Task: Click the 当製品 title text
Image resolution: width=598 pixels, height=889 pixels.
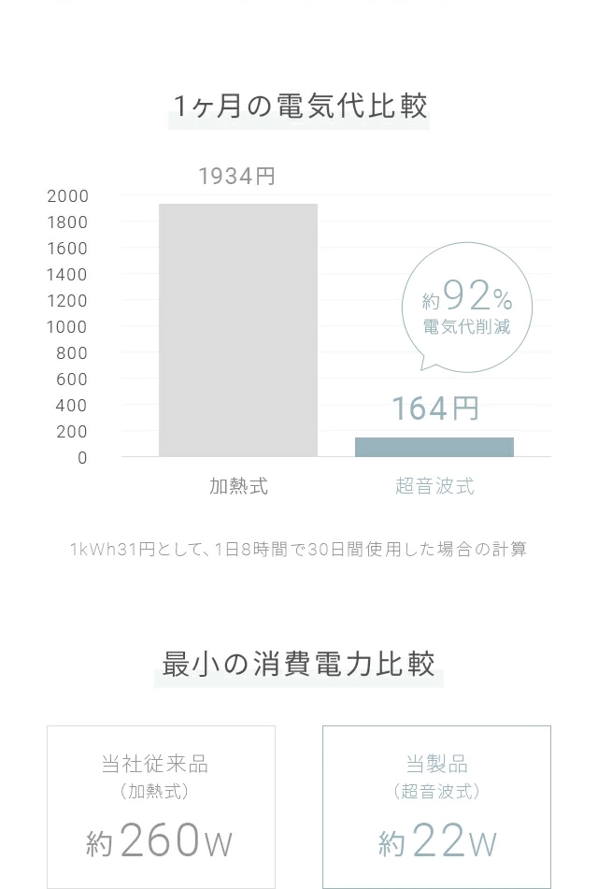Action: (437, 765)
